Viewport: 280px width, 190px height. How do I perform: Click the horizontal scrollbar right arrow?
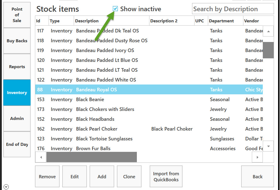(x=257, y=157)
